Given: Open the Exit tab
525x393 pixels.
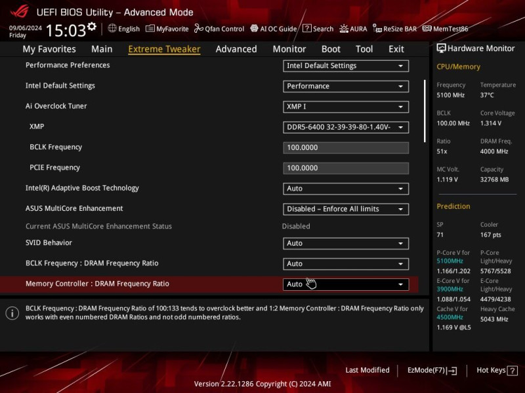Looking at the screenshot, I should [396, 49].
